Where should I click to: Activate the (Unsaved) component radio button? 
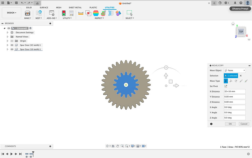(x=30, y=28)
